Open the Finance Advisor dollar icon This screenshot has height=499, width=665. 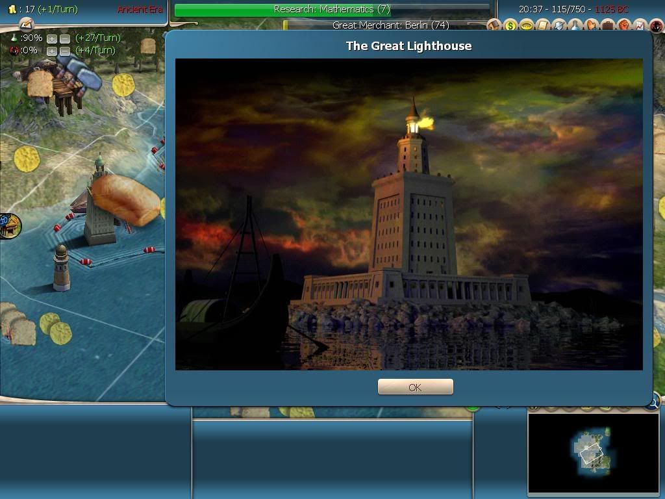pyautogui.click(x=510, y=25)
